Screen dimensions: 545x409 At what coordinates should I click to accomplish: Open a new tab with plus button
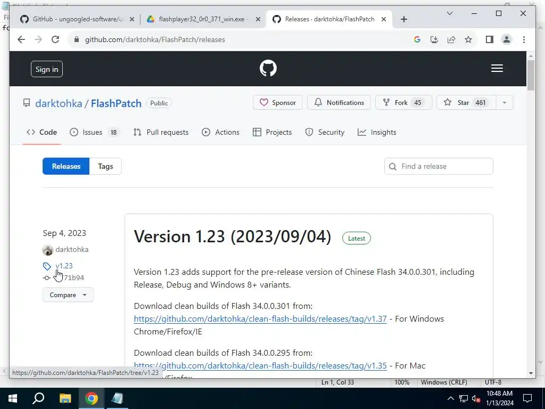pos(403,20)
